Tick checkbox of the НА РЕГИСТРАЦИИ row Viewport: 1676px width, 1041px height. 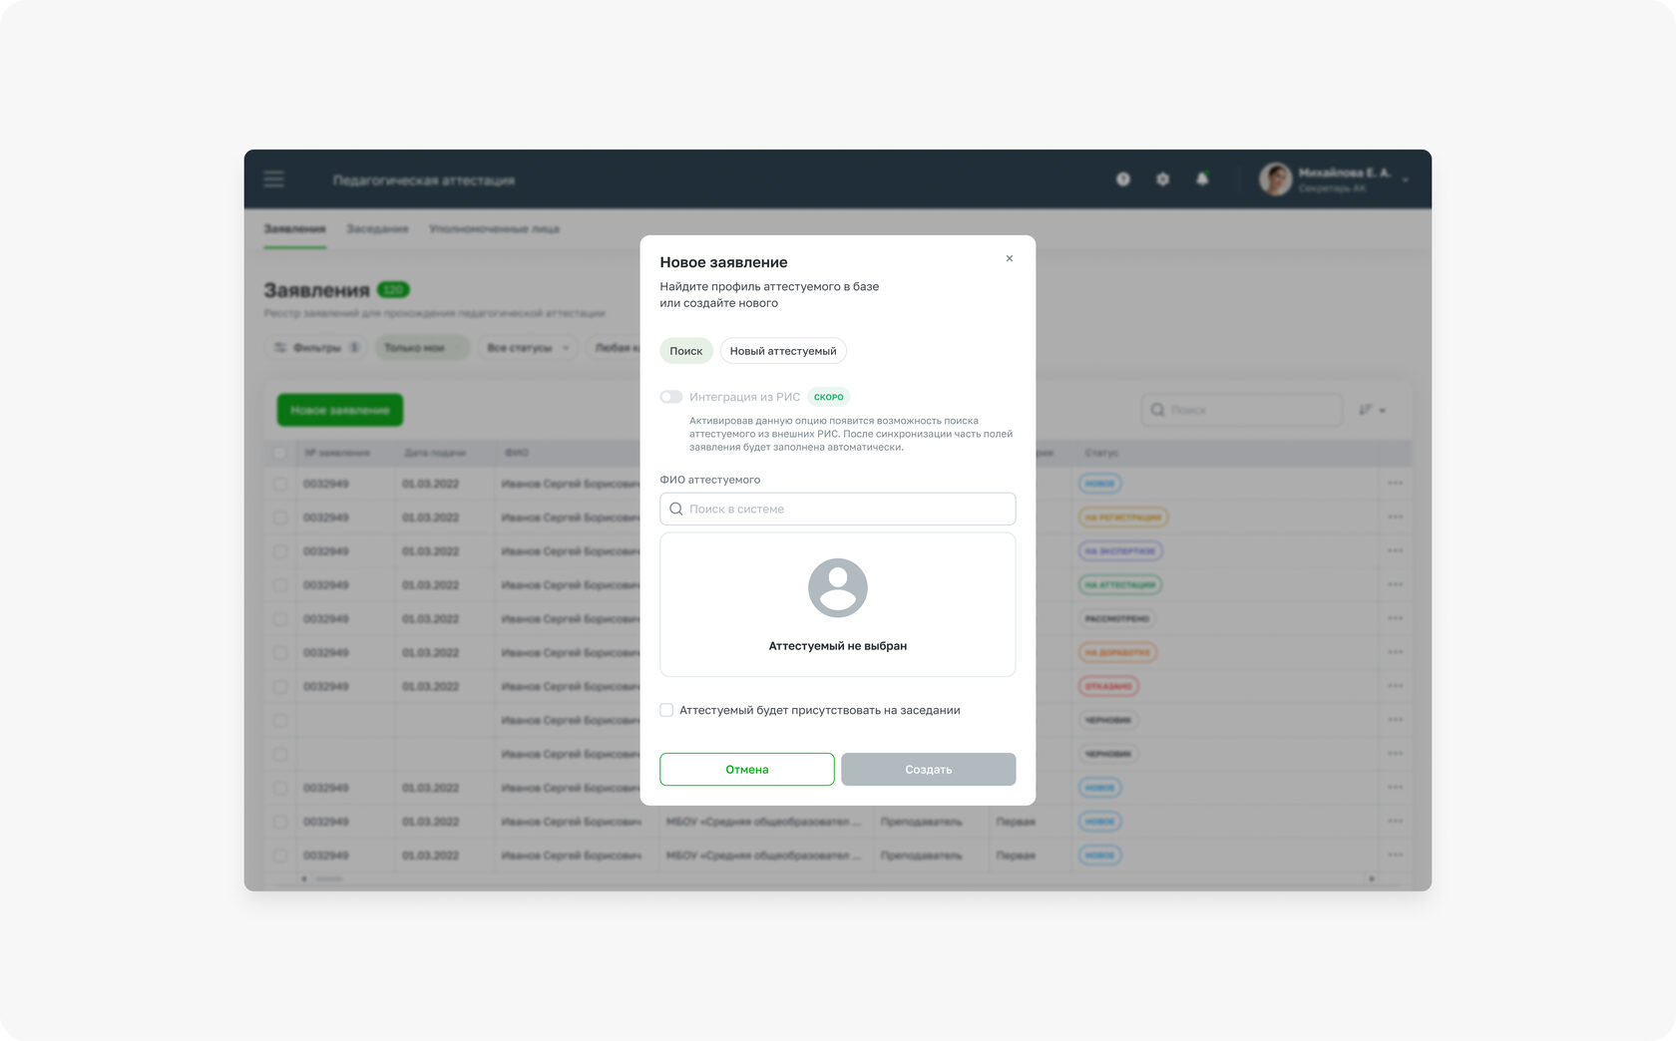280,518
